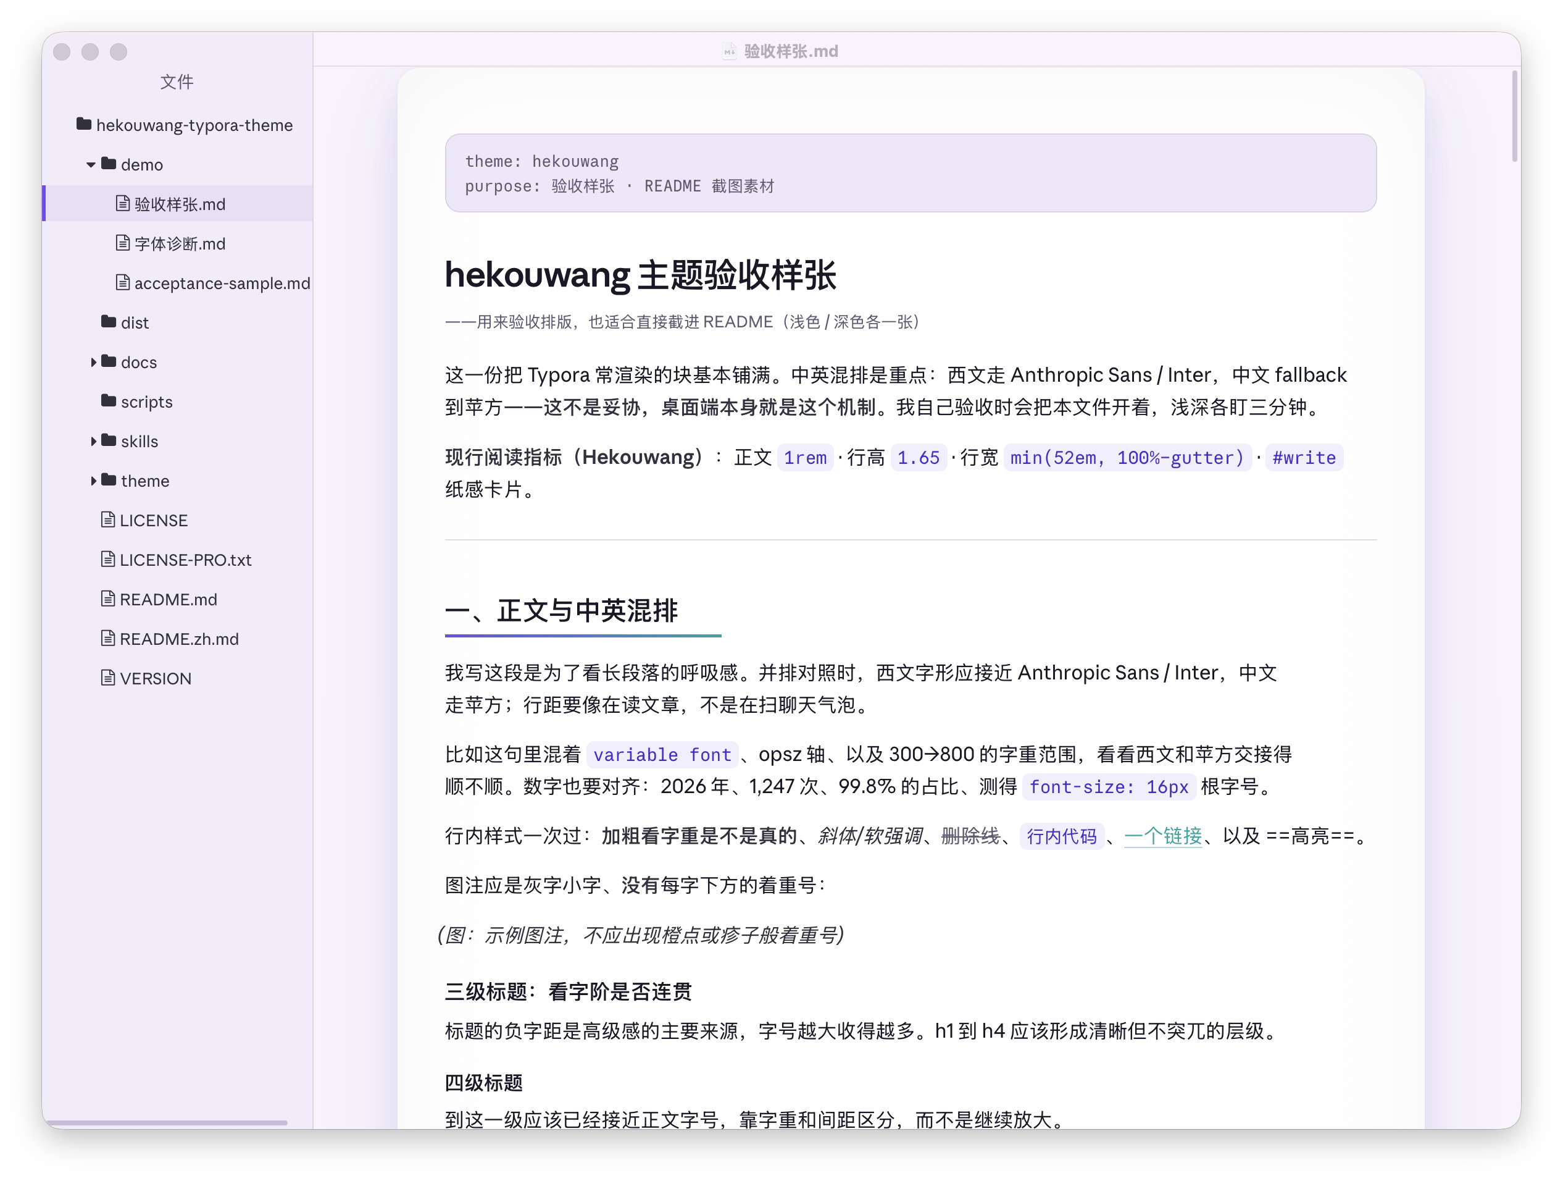
Task: Expand the theme folder arrow
Action: pos(93,481)
